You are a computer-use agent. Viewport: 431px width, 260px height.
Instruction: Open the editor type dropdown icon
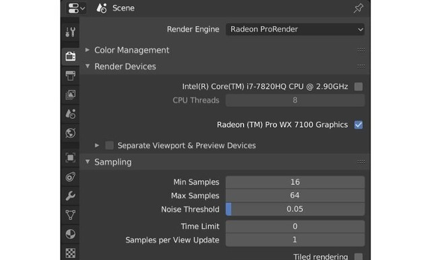[76, 8]
